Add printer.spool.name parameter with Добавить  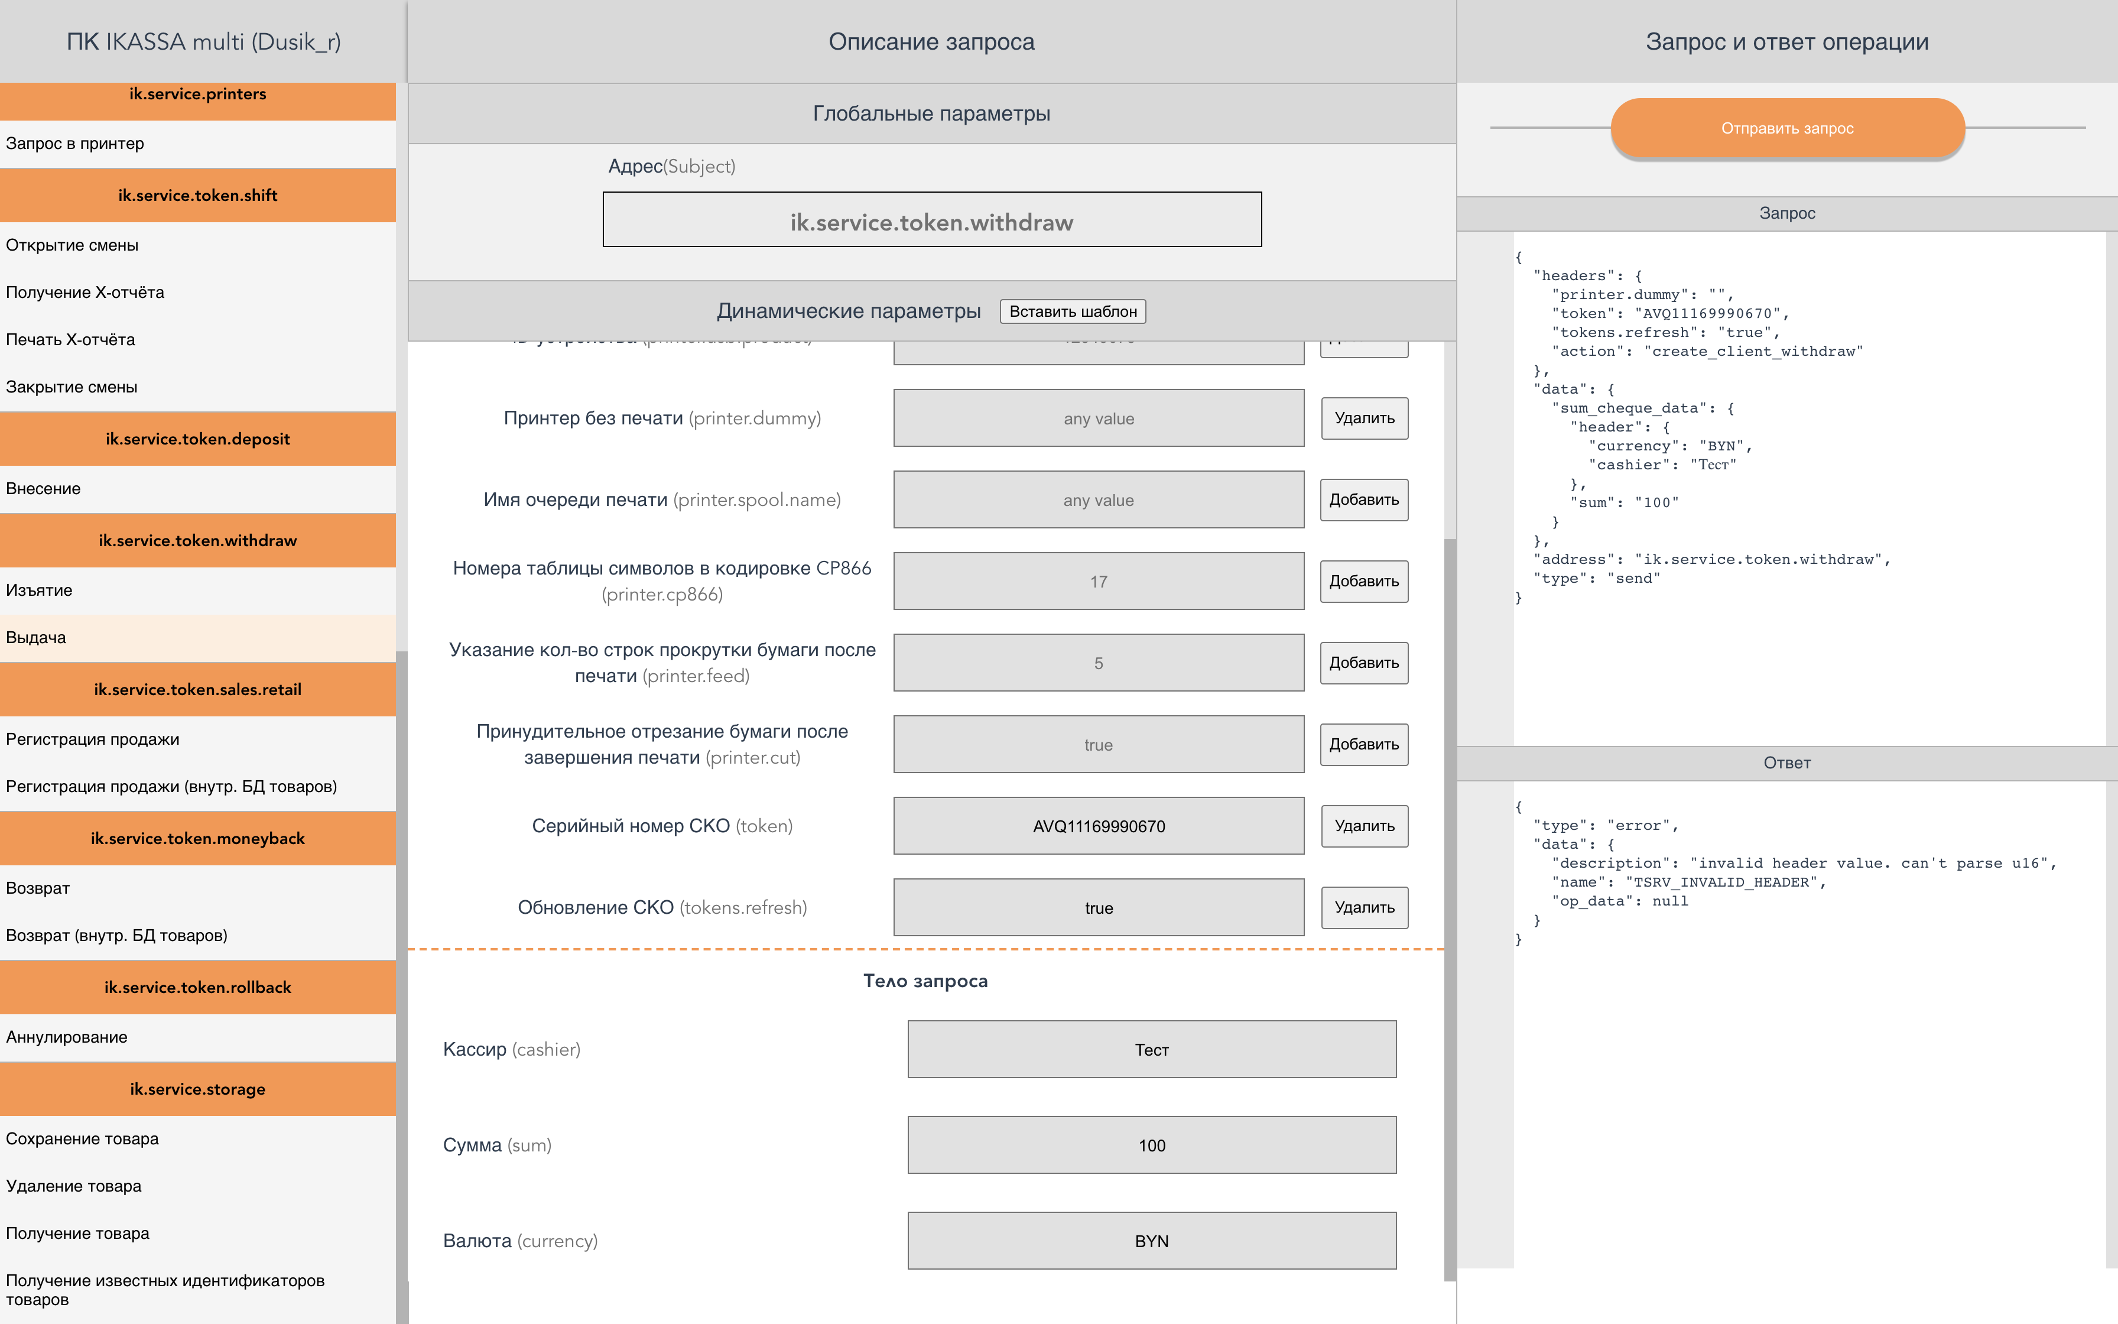[1363, 500]
